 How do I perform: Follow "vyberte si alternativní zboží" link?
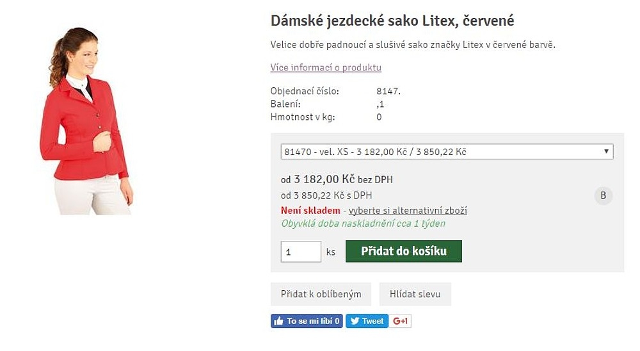[408, 211]
